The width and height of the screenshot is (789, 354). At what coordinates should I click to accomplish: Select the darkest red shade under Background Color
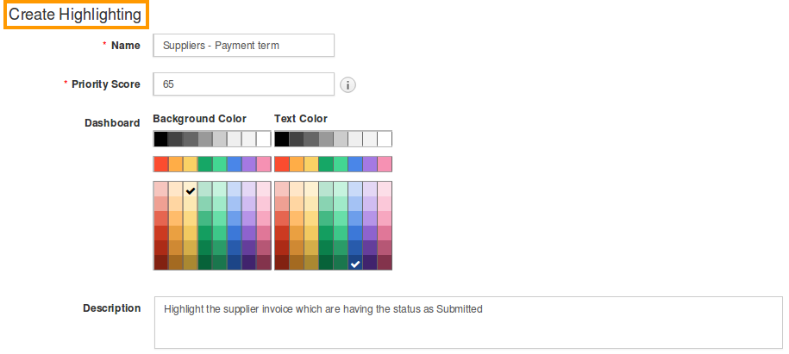pyautogui.click(x=160, y=263)
